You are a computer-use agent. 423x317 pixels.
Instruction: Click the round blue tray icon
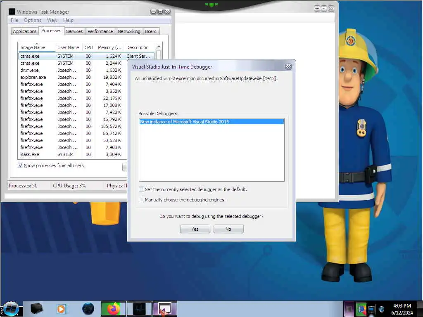pos(382,309)
